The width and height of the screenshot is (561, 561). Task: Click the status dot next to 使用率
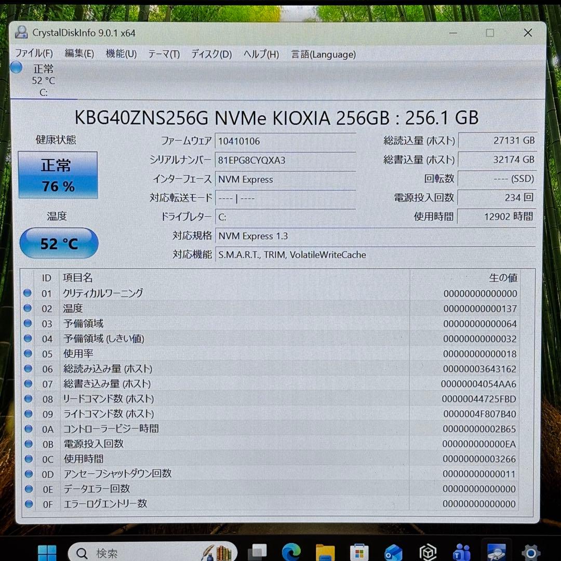(28, 354)
